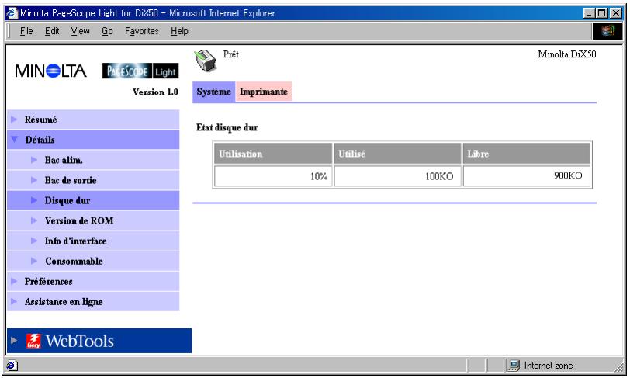
Task: Open the Disque dur page
Action: click(67, 200)
